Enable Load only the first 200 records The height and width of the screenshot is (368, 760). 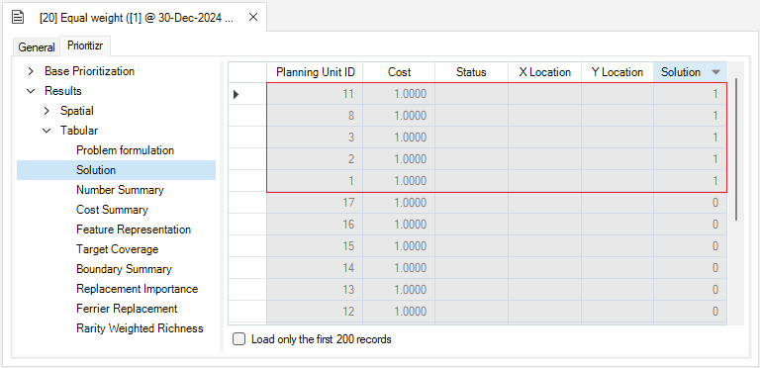point(238,339)
